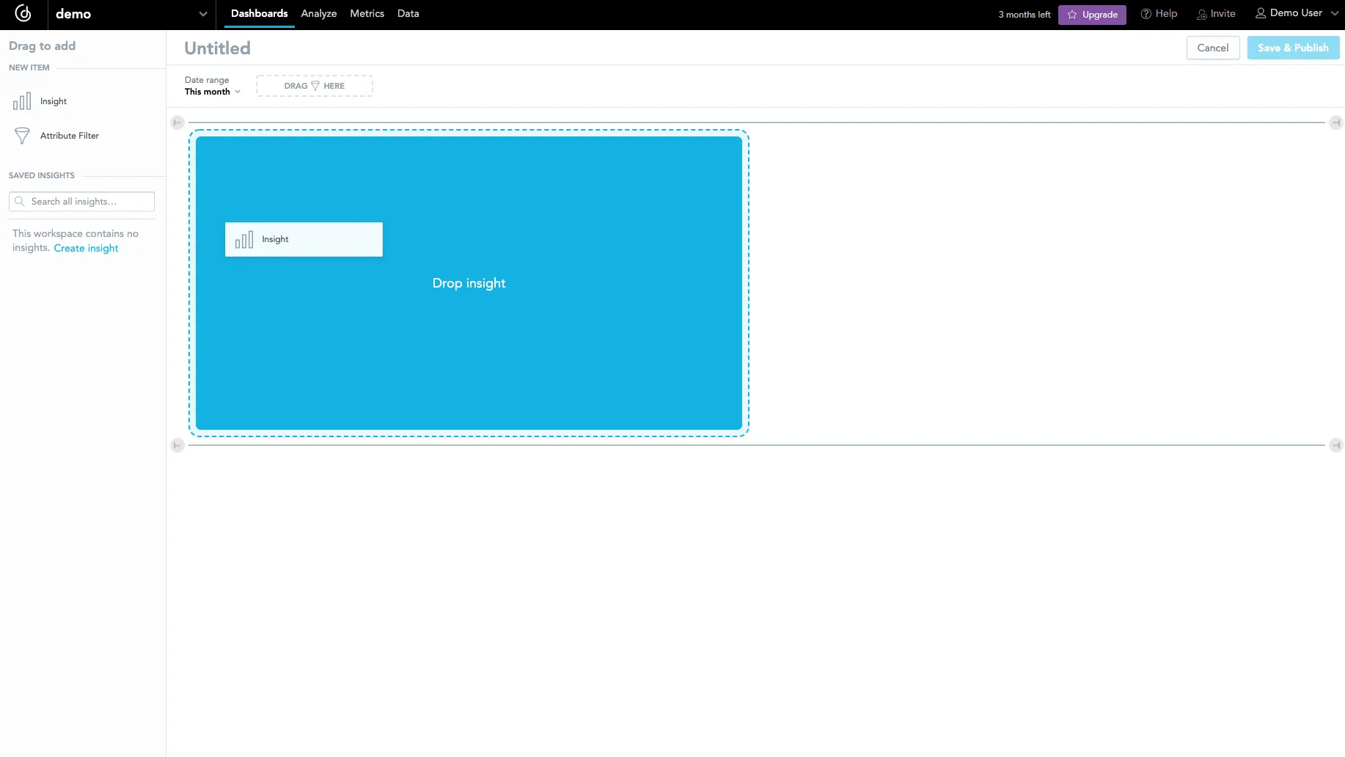Viewport: 1345px width, 757px height.
Task: Click the star icon on Upgrade
Action: 1072,15
